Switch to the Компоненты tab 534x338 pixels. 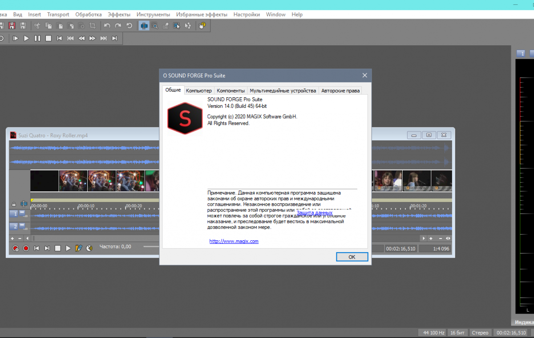[x=231, y=91]
